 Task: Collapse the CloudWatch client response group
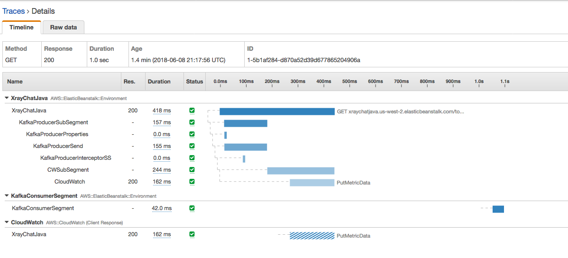click(x=7, y=222)
